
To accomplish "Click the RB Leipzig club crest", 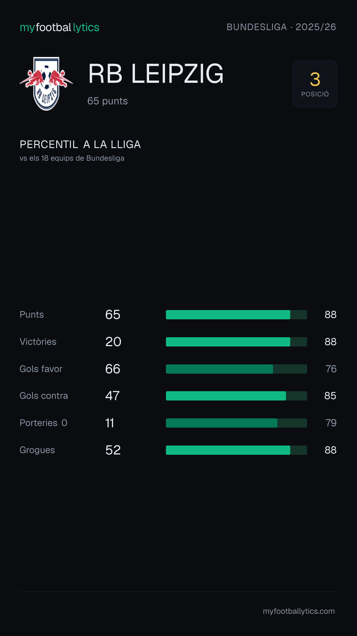I will point(46,84).
